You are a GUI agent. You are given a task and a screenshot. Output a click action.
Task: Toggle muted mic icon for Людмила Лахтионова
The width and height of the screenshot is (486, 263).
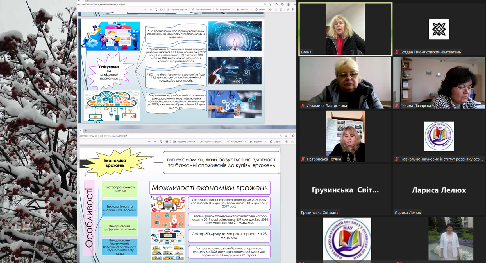tap(303, 106)
